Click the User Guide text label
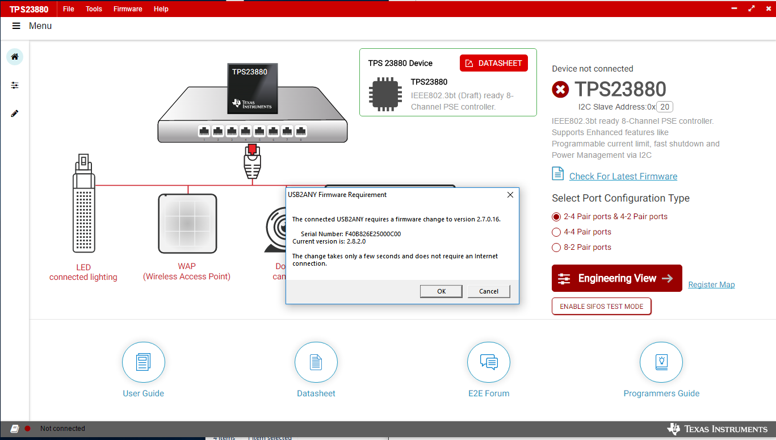 pos(144,393)
